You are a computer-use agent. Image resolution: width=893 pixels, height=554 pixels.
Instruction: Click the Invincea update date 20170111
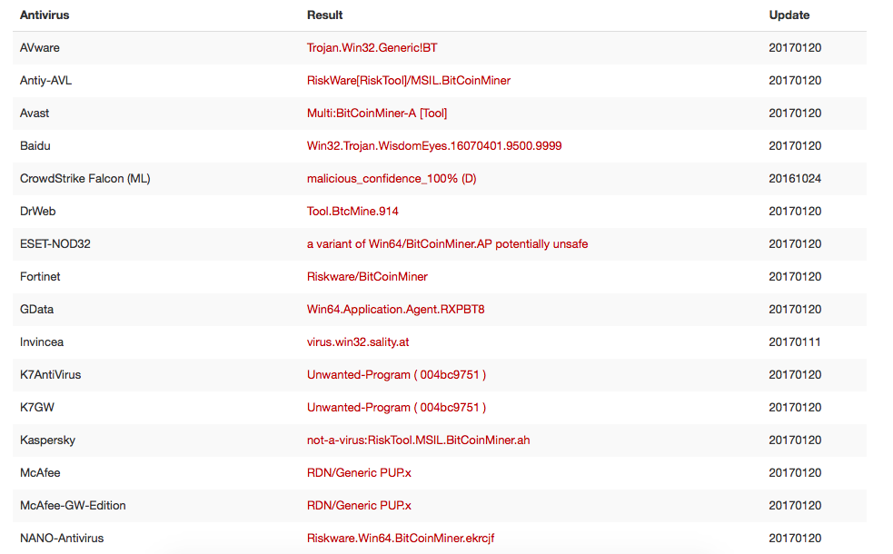pos(794,342)
